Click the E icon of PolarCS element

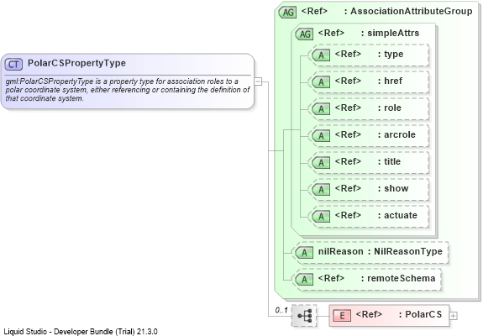coord(342,316)
